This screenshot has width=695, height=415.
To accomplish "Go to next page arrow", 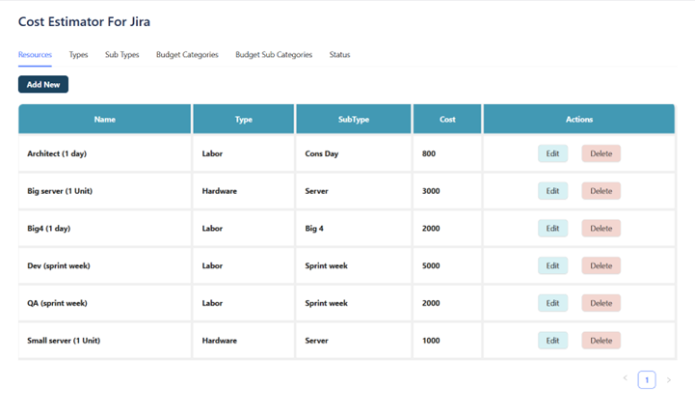I will tap(669, 380).
